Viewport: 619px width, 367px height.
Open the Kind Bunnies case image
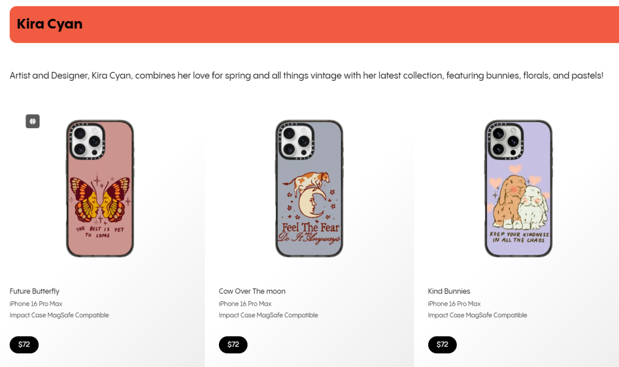point(518,188)
